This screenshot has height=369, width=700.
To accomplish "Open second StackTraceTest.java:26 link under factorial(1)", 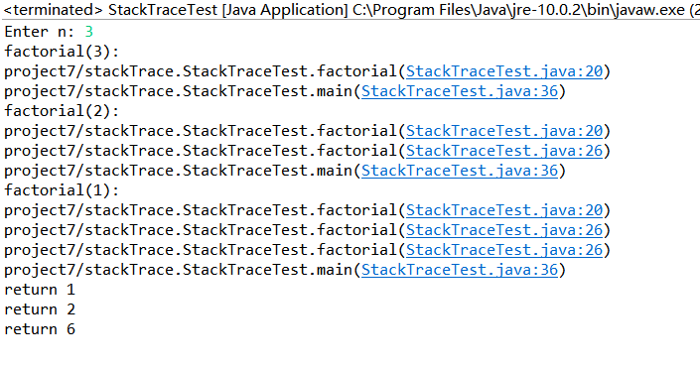I will point(504,250).
